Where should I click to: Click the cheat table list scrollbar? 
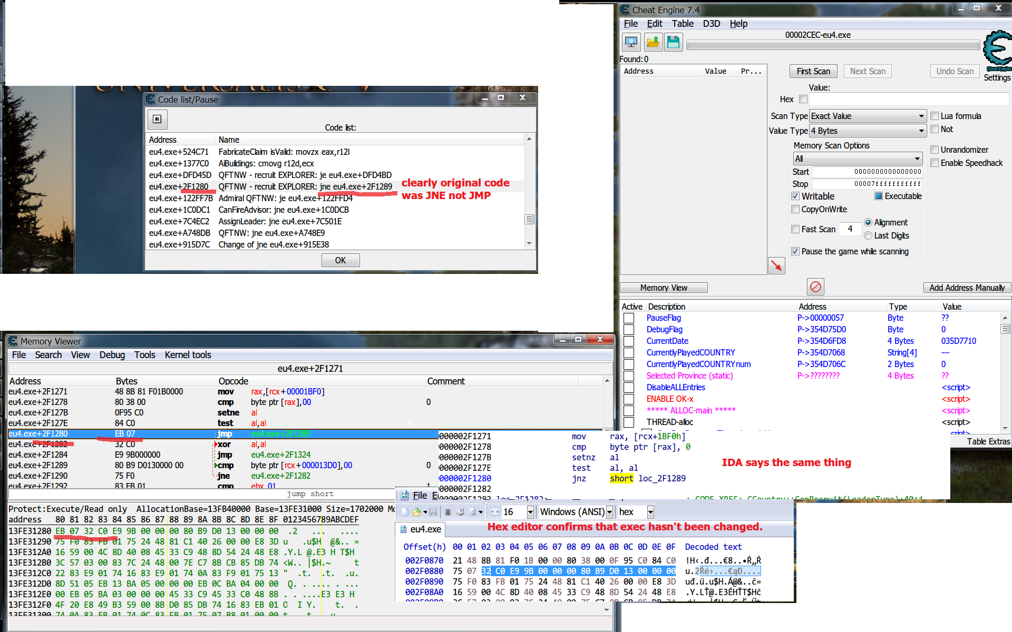click(x=1005, y=372)
